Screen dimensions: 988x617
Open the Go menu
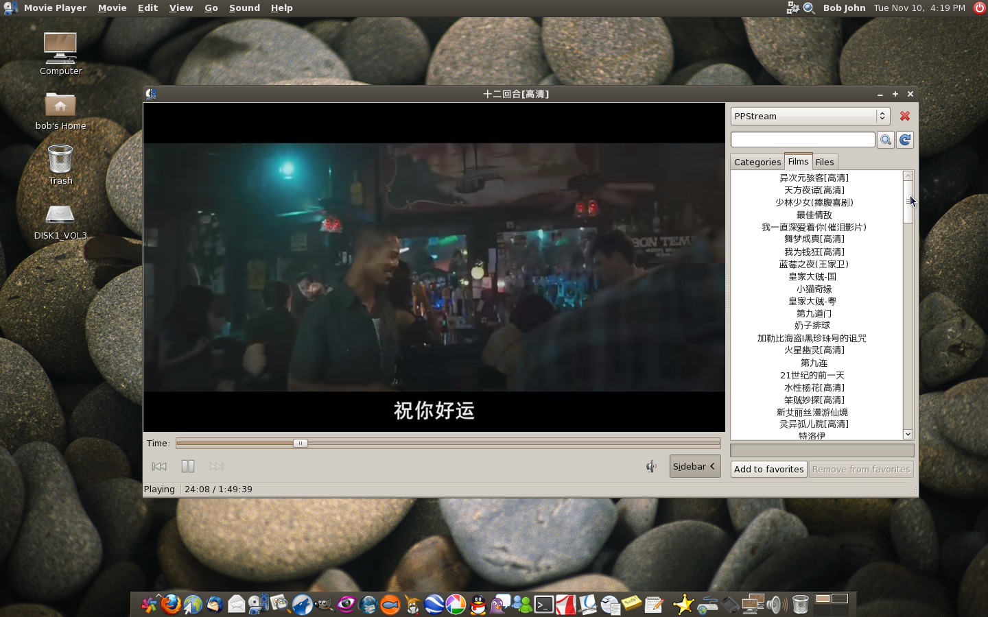211,8
